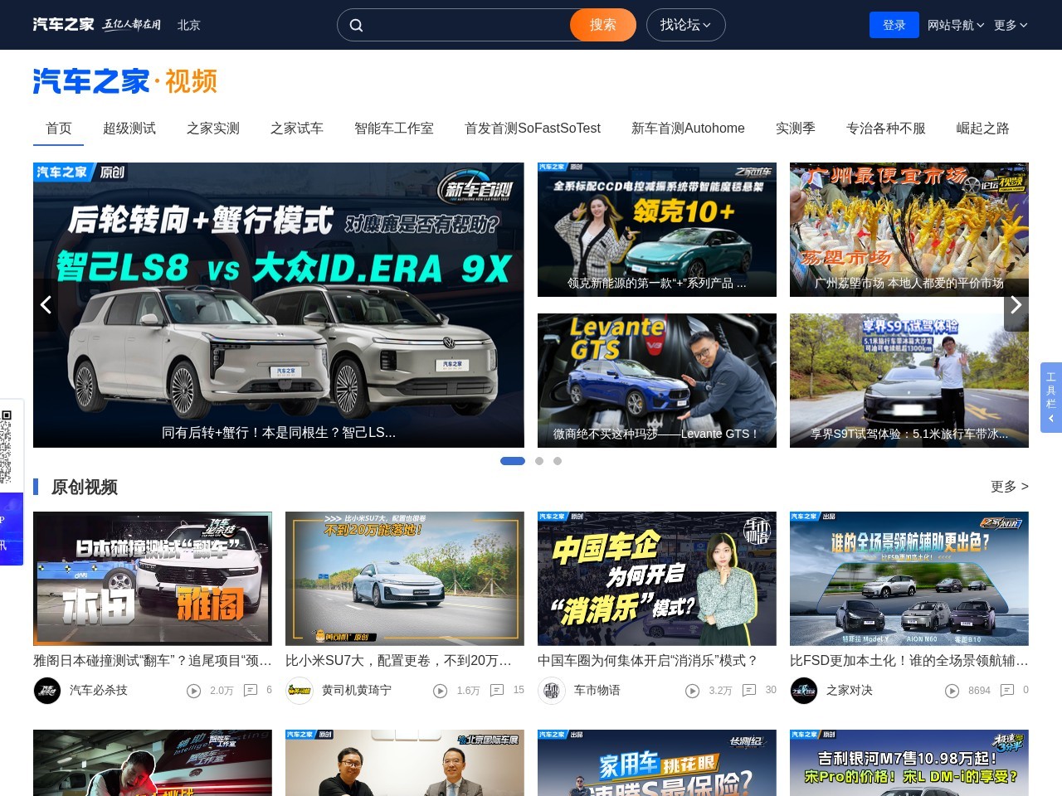This screenshot has width=1062, height=796.
Task: Focus the top search input field
Action: tap(467, 25)
